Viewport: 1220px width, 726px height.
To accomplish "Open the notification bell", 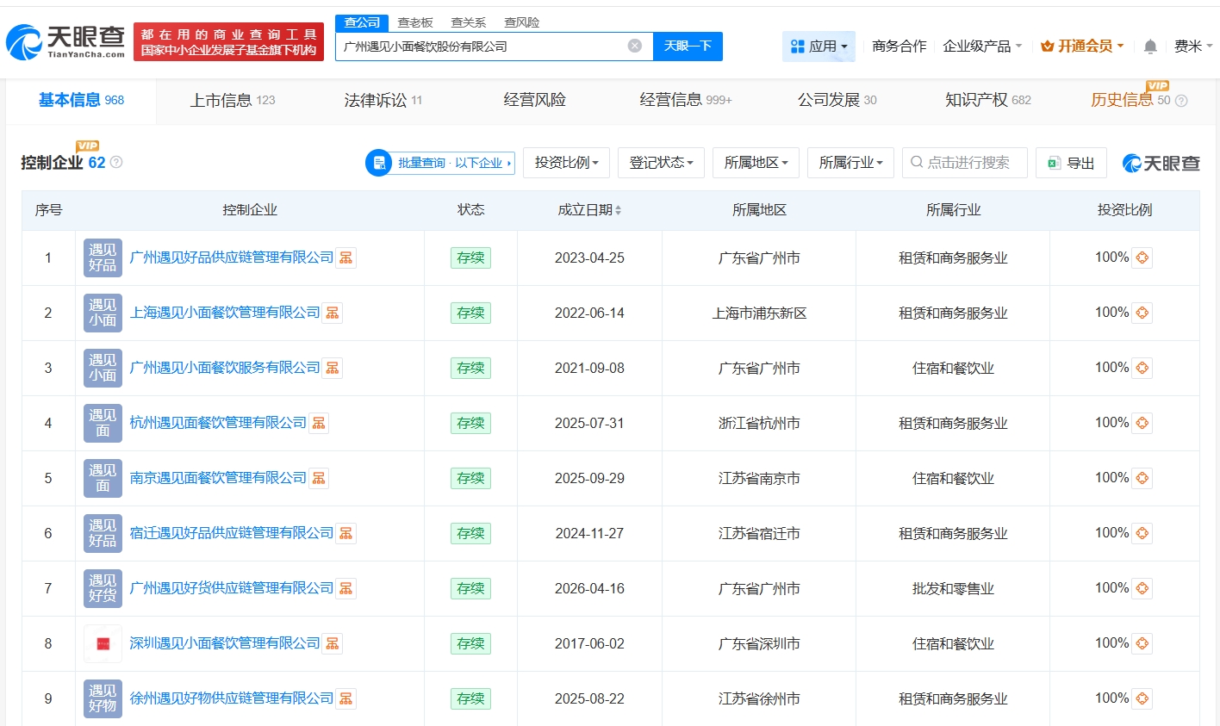I will [x=1150, y=47].
